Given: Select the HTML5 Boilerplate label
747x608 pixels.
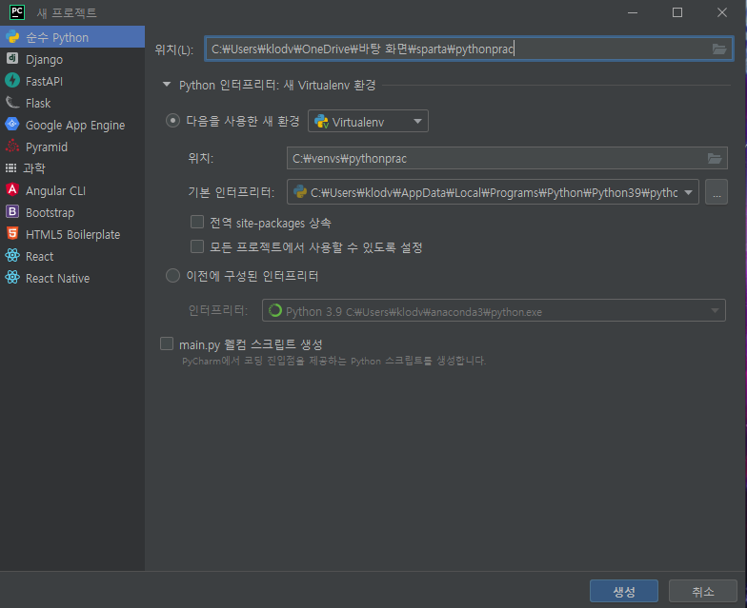Looking at the screenshot, I should coord(72,234).
